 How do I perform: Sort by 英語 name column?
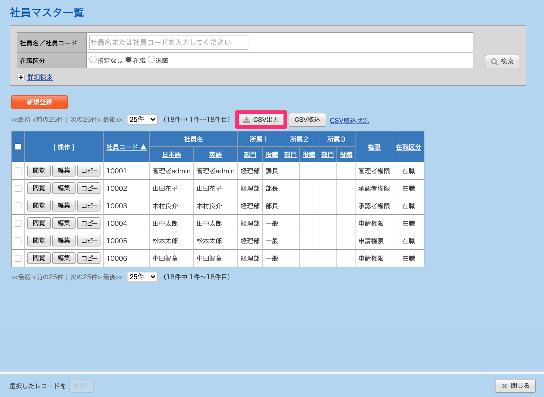click(216, 155)
